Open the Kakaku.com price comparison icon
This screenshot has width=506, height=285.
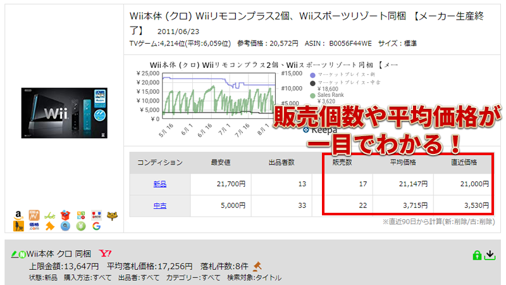click(34, 226)
